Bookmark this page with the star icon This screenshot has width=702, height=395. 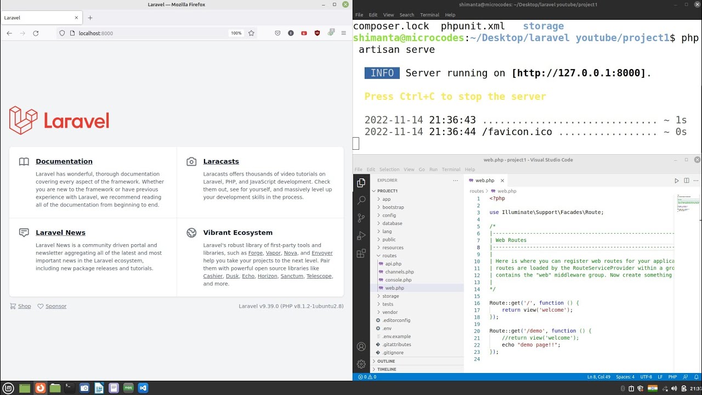pos(251,33)
